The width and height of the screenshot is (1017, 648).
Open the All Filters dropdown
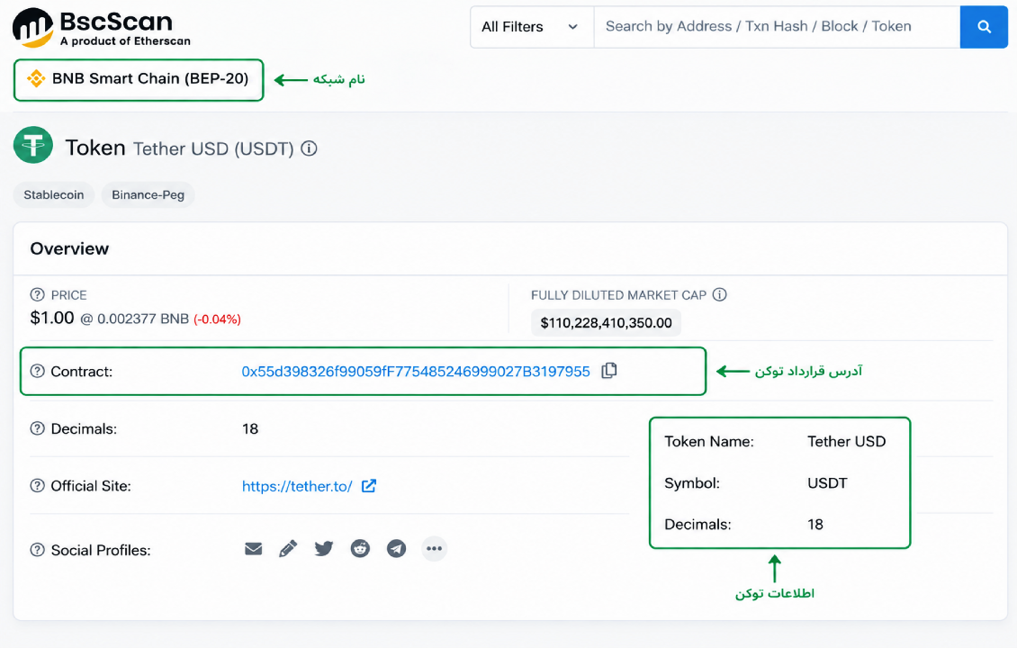coord(531,27)
